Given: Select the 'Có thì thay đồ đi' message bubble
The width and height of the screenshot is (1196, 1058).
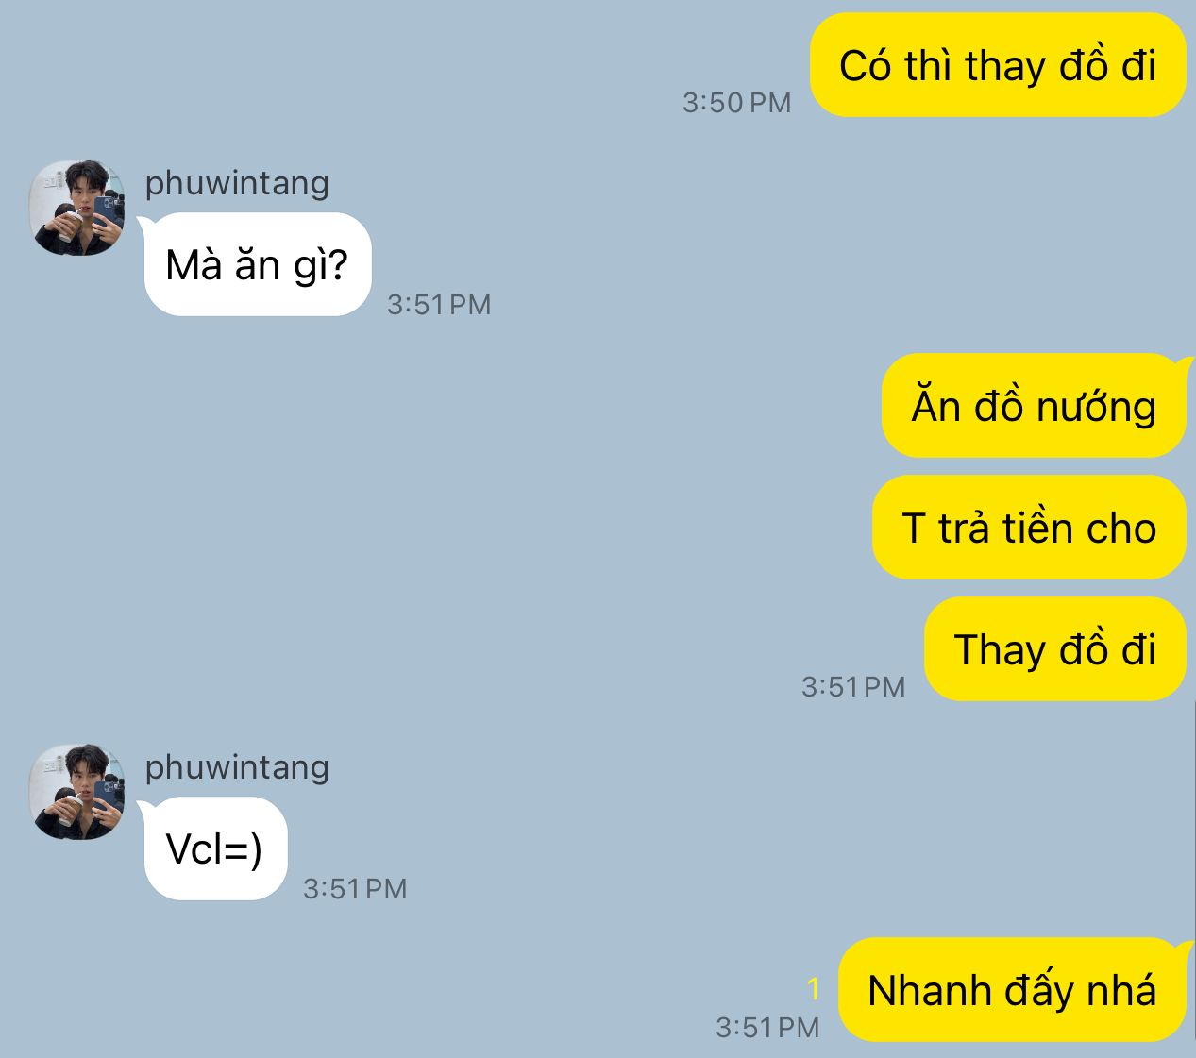Looking at the screenshot, I should click(998, 65).
